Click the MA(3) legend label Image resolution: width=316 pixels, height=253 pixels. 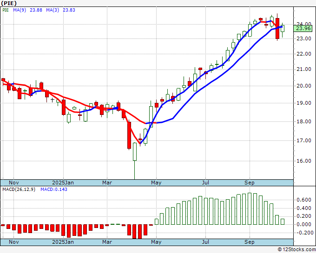53,10
